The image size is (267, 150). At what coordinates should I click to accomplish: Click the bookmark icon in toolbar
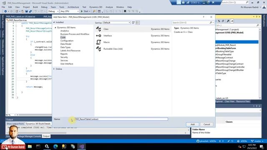pyautogui.click(x=125, y=11)
